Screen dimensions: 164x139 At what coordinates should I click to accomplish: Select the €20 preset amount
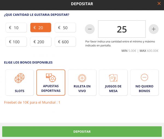coord(41,27)
